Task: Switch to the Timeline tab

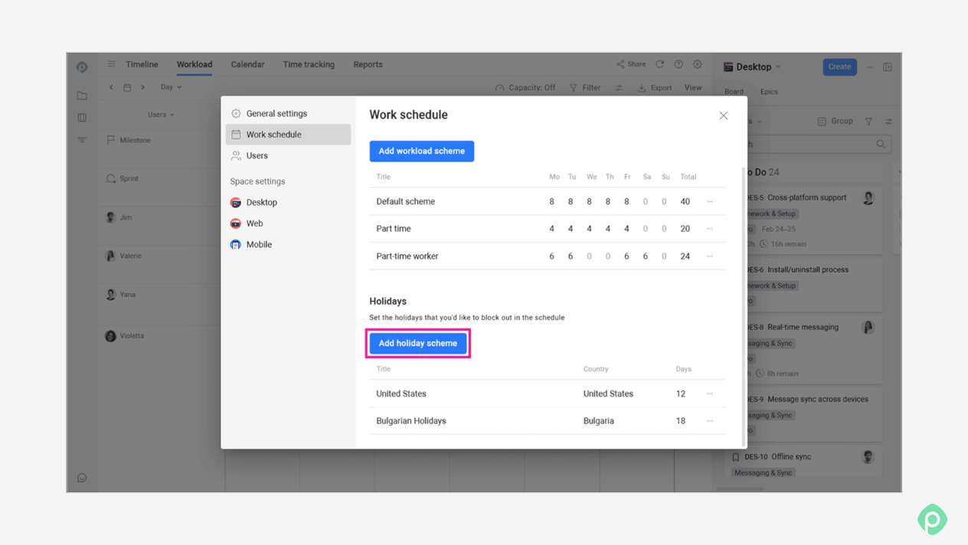Action: 142,64
